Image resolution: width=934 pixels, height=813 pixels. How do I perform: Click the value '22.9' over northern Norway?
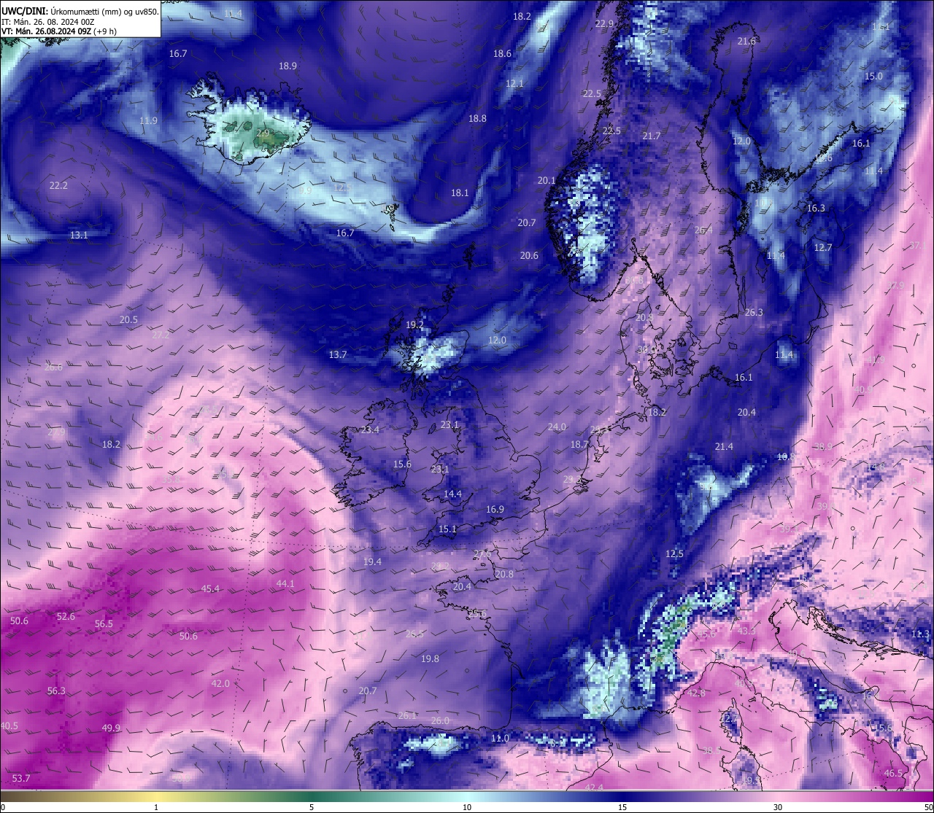click(x=604, y=23)
